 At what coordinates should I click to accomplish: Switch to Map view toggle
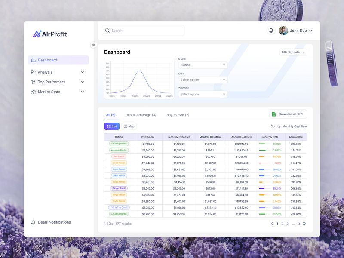129,126
